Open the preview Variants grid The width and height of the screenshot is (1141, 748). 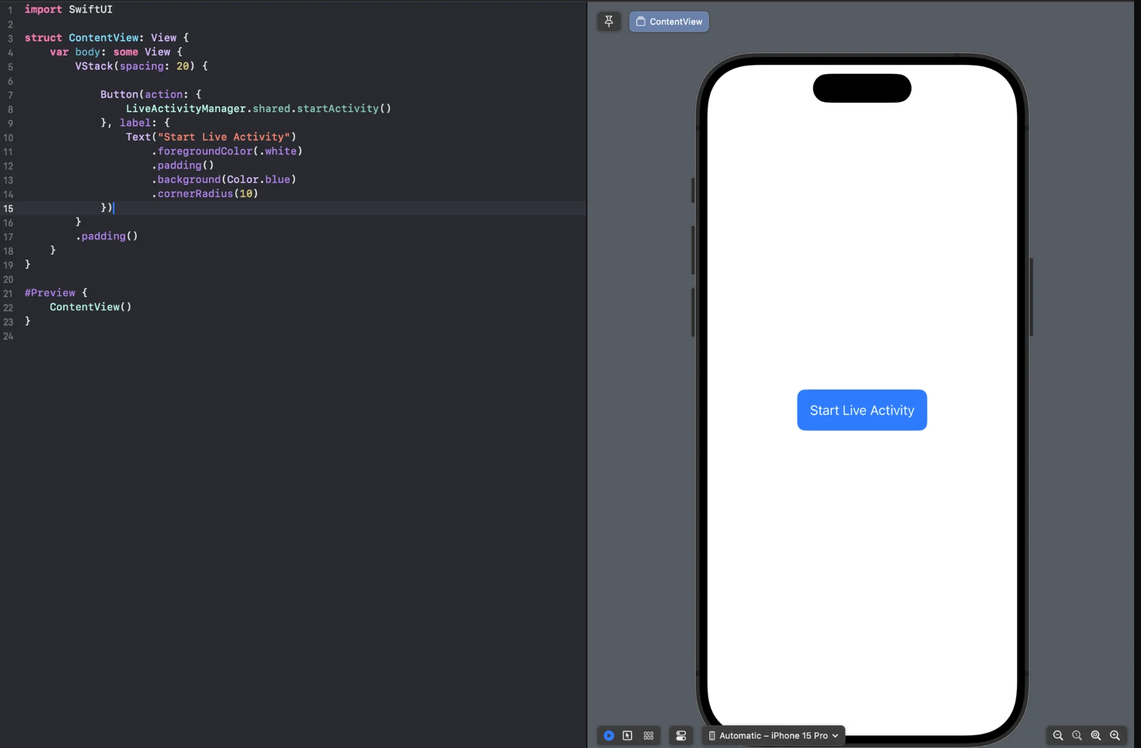[x=648, y=735]
